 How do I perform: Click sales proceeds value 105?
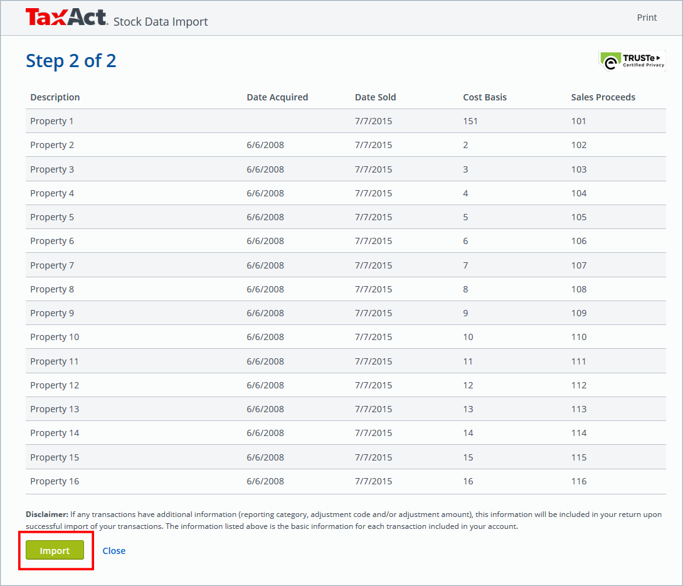coord(578,218)
